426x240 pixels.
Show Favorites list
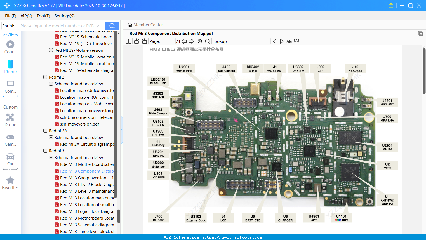tap(10, 183)
